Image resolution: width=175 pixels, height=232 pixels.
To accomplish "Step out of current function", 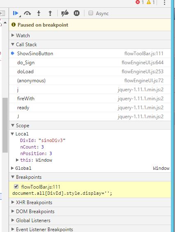I will tap(50, 14).
